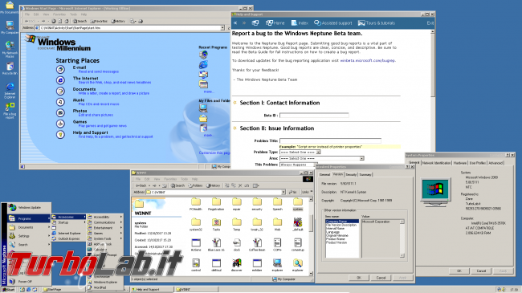
Task: Expand the Communications submenu
Action: pyautogui.click(x=104, y=222)
